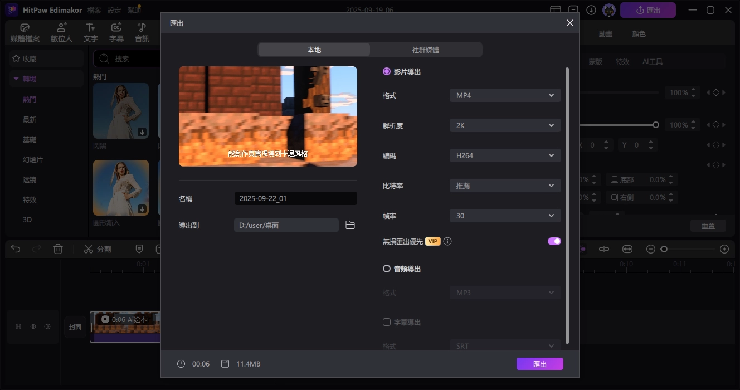Screen dimensions: 740x390
Task: Toggle the 無損匯出優先 VIP switch off
Action: click(x=554, y=241)
